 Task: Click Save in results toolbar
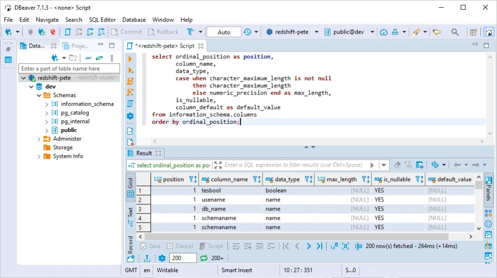point(150,246)
